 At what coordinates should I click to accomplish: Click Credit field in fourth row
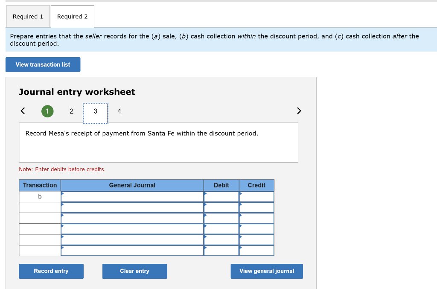[256, 229]
